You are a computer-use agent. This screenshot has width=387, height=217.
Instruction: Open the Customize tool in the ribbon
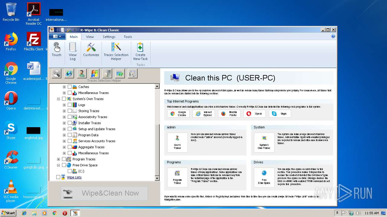91,49
